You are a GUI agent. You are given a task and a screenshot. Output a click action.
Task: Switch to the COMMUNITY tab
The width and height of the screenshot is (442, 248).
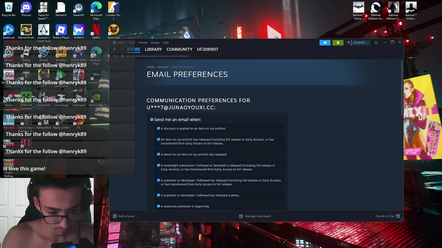pos(180,49)
